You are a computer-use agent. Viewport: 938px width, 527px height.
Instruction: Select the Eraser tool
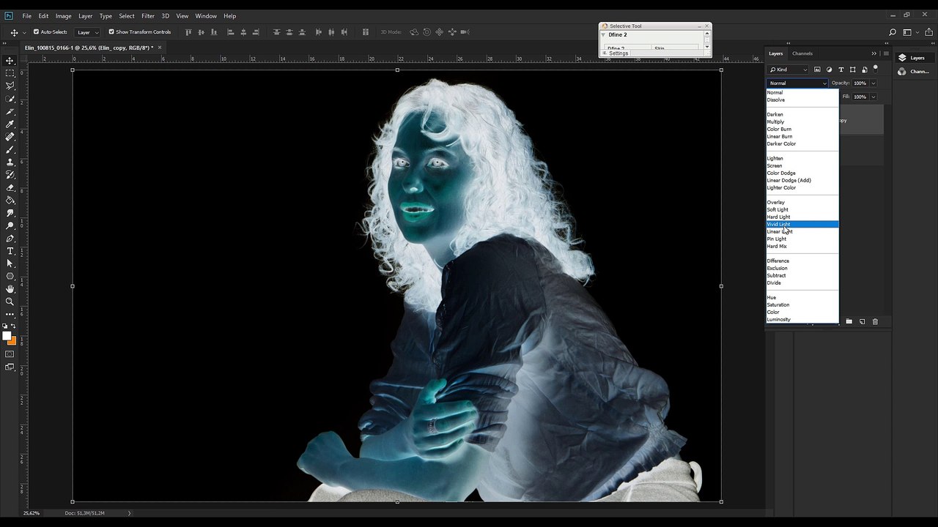pos(10,187)
